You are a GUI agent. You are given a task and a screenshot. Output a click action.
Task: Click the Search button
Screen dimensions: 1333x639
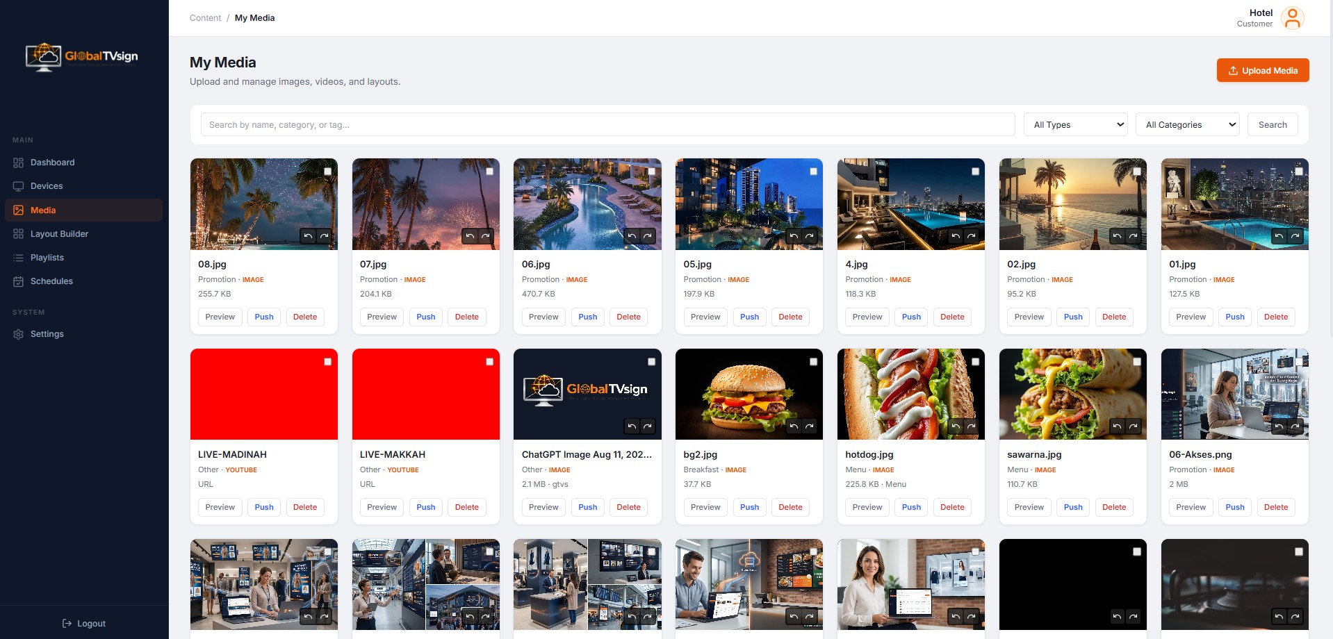1273,125
